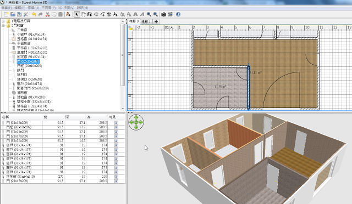352x204 pixels.
Task: Copy the selection with the Copy icon
Action: pyautogui.click(x=54, y=14)
